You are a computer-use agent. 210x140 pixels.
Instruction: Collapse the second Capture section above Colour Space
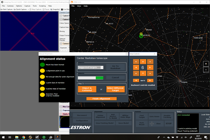[61, 20]
